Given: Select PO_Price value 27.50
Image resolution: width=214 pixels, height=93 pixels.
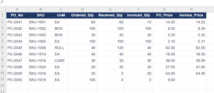Looking at the screenshot, I should pos(164,67).
